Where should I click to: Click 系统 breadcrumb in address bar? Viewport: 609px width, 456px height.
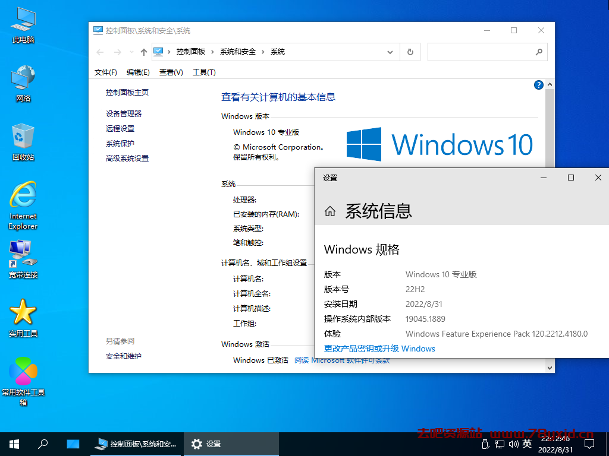point(278,52)
